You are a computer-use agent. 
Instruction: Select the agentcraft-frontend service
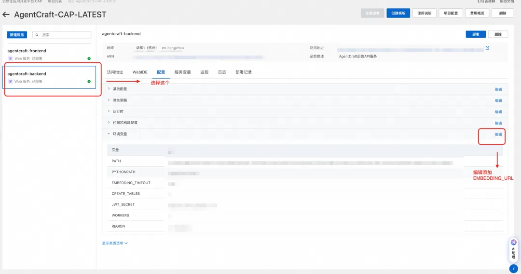pos(49,54)
